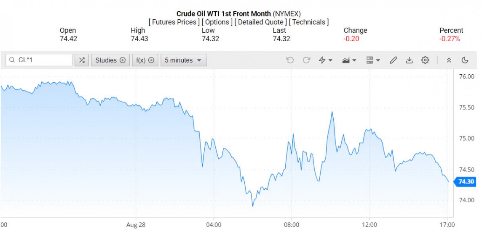This screenshot has height=230, width=482.
Task: Expand the chart type dropdown
Action: coord(349,60)
